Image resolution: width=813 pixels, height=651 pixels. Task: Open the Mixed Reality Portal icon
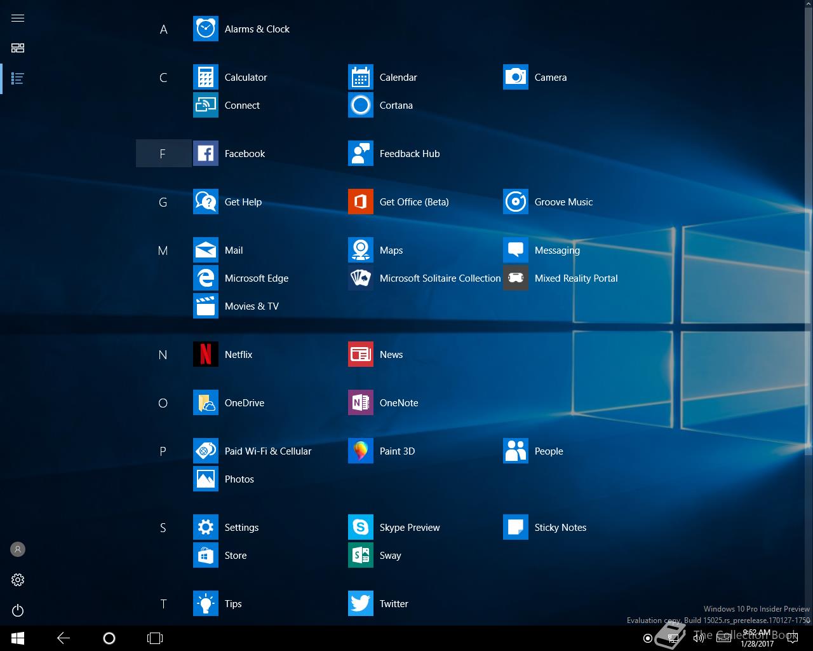pos(516,278)
